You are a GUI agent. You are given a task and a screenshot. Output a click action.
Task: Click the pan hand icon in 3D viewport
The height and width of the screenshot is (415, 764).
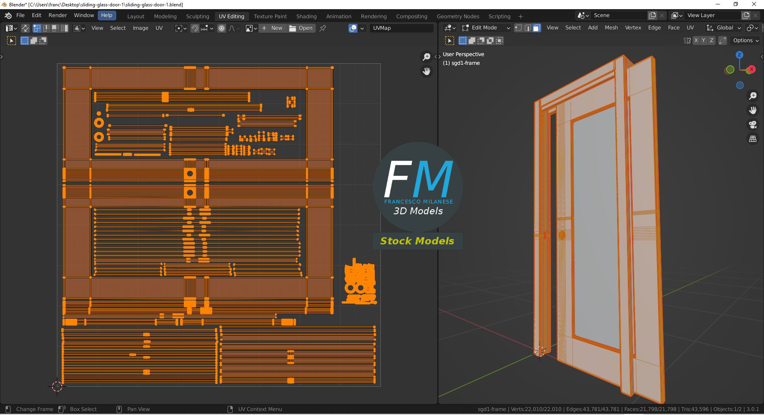(752, 110)
